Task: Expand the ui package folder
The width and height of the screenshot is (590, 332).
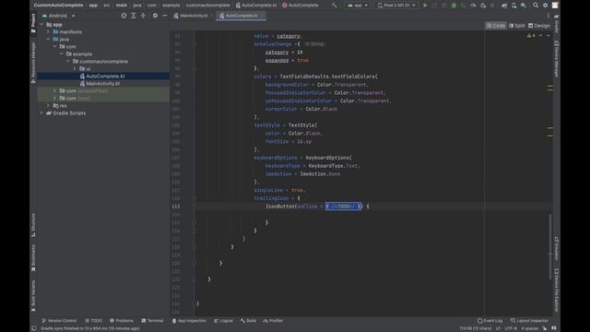Action: pos(75,68)
